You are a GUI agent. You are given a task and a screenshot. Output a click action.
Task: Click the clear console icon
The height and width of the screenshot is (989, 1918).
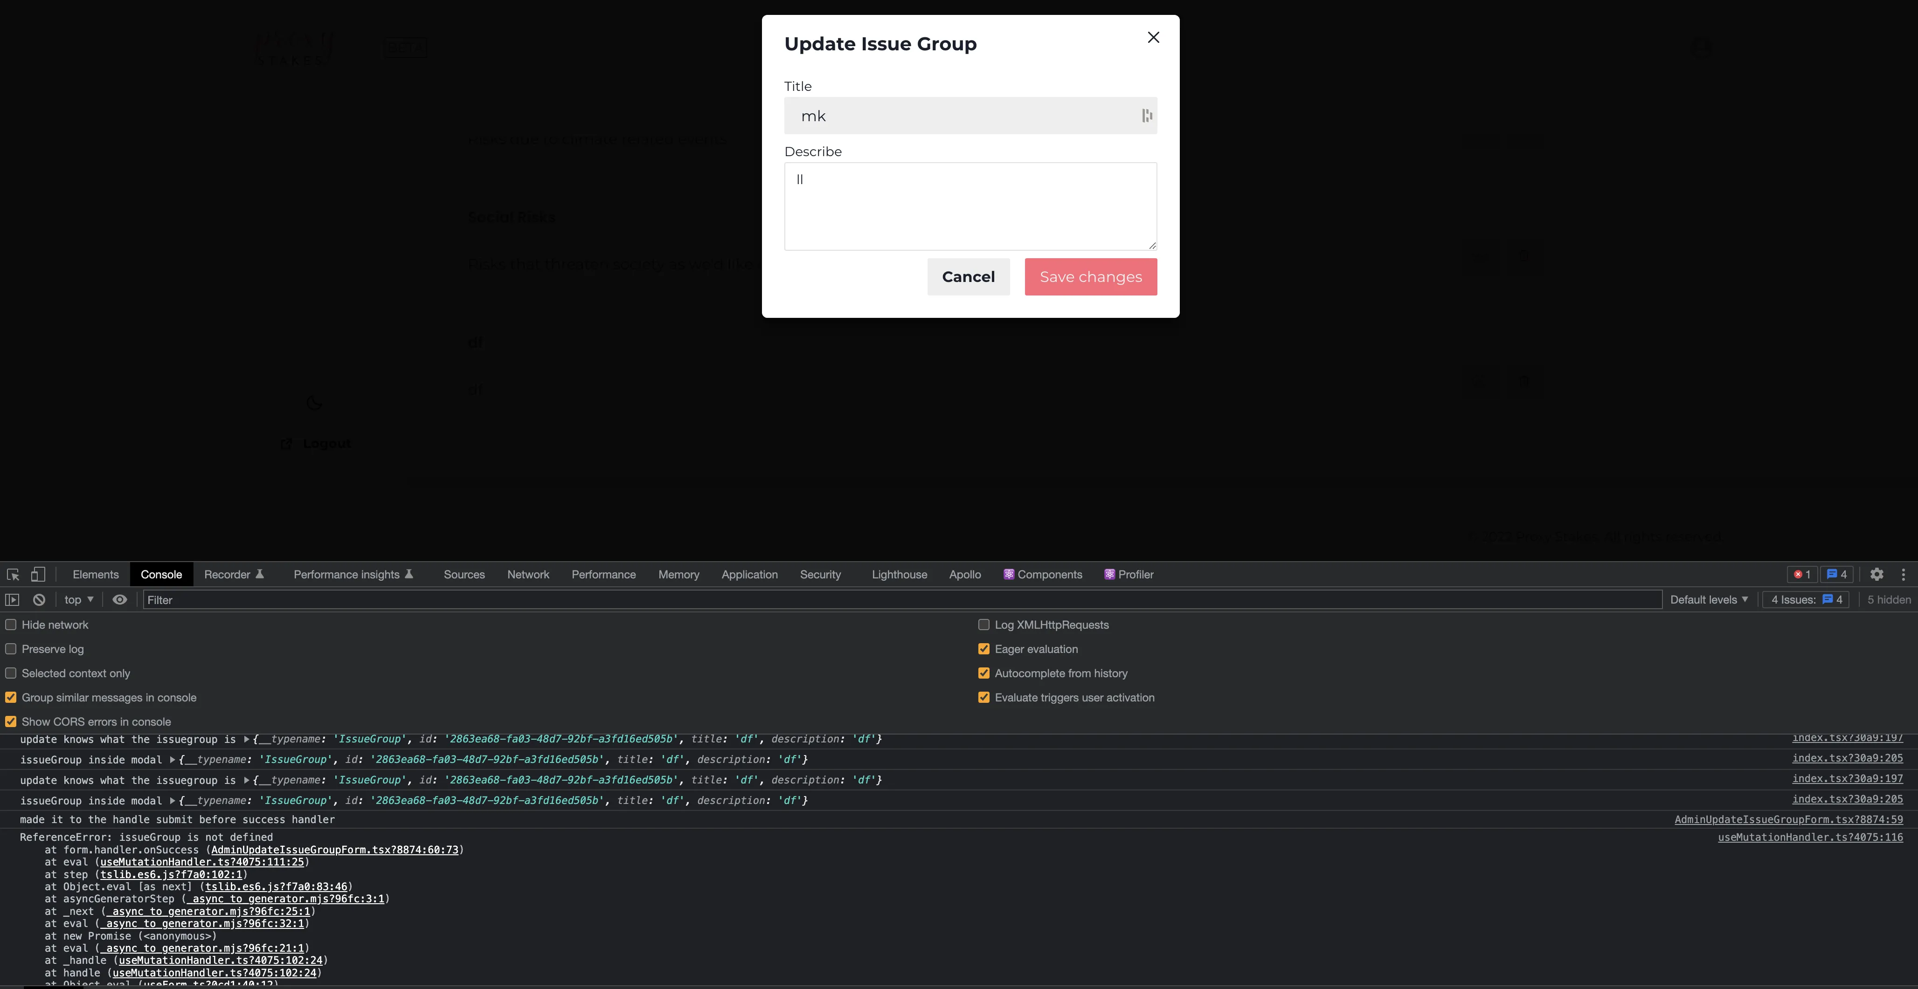click(x=40, y=600)
